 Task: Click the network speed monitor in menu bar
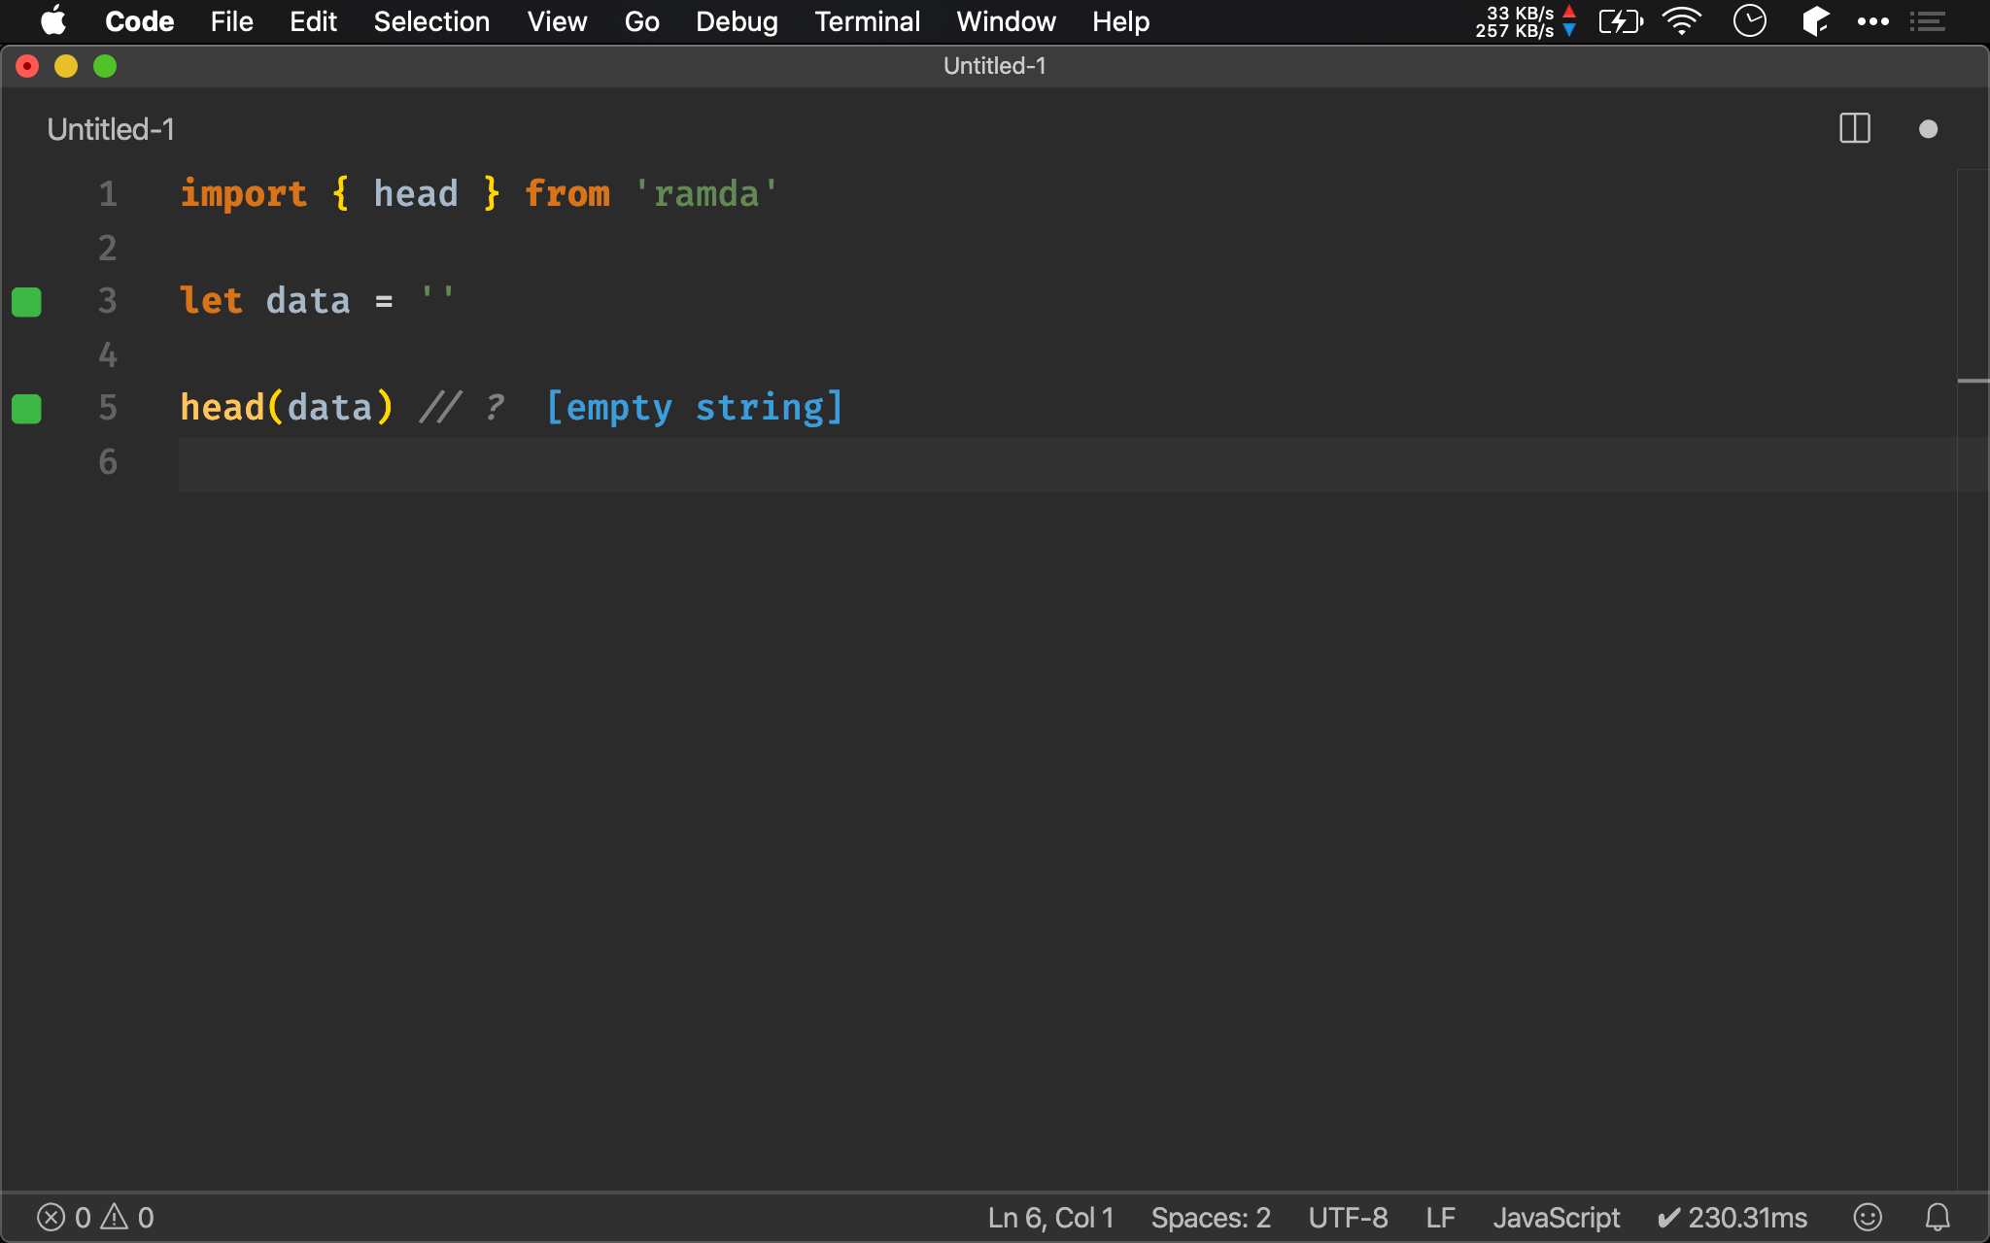[x=1526, y=21]
